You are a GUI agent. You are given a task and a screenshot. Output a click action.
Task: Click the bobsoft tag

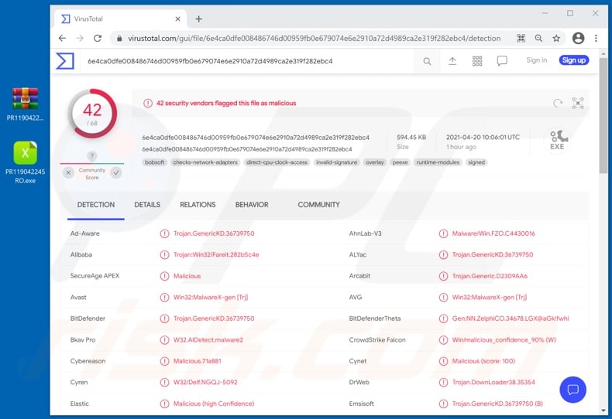pos(155,162)
